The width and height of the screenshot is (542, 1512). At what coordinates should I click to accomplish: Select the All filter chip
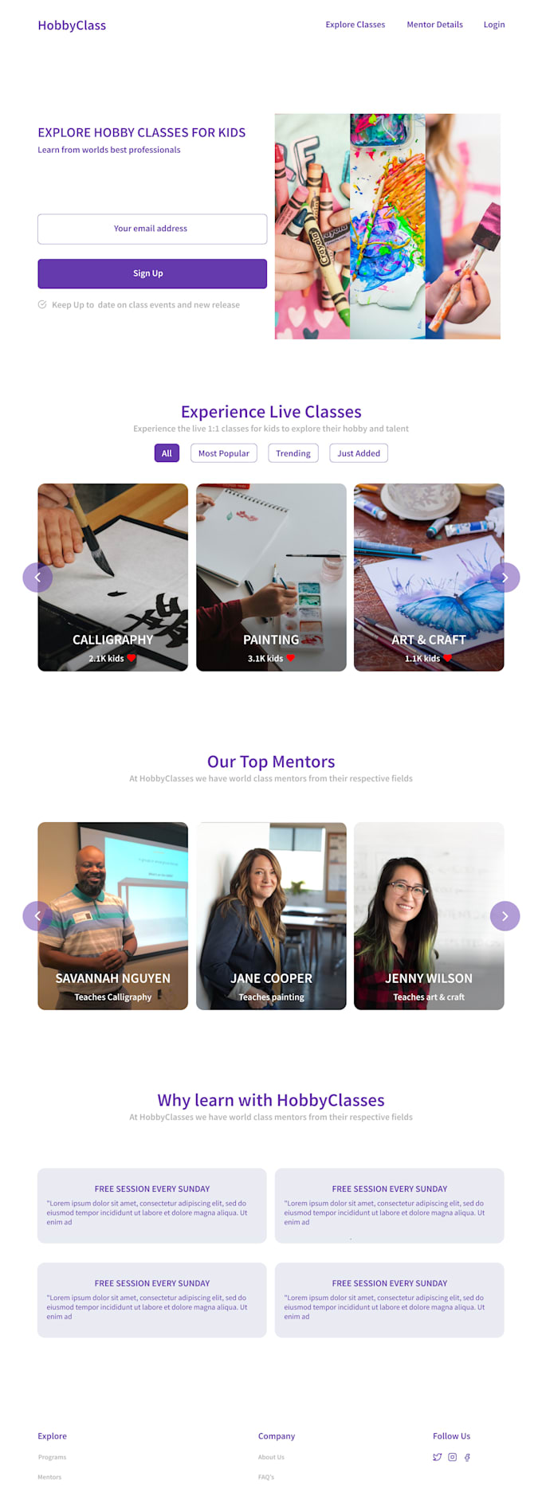click(x=167, y=453)
